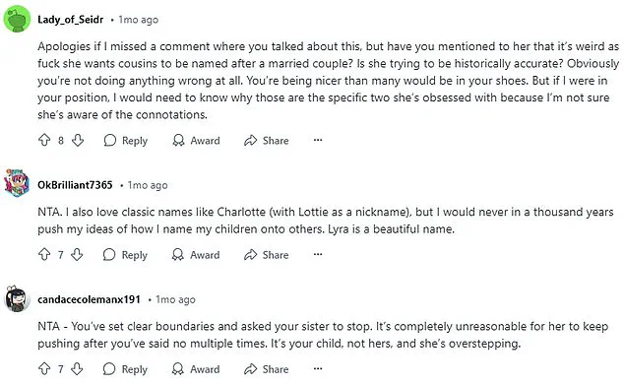The width and height of the screenshot is (624, 384).
Task: Reply to Lady_of_Seidr's comment
Action: (126, 141)
